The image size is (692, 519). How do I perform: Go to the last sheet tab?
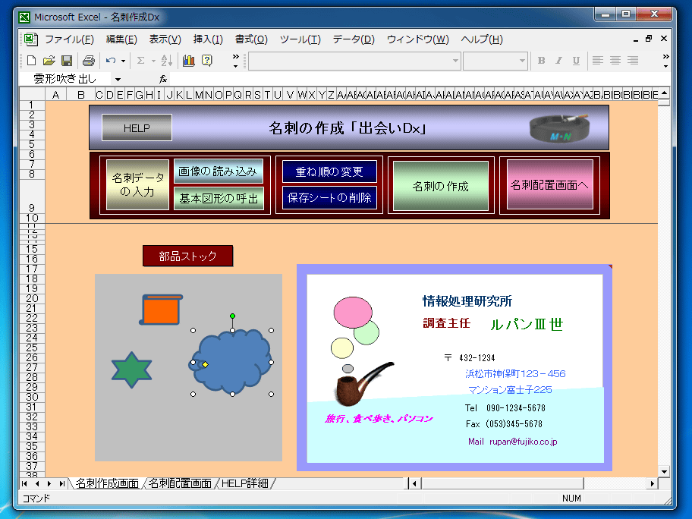click(x=62, y=483)
